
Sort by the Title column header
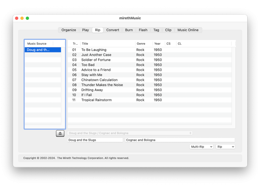click(x=107, y=44)
